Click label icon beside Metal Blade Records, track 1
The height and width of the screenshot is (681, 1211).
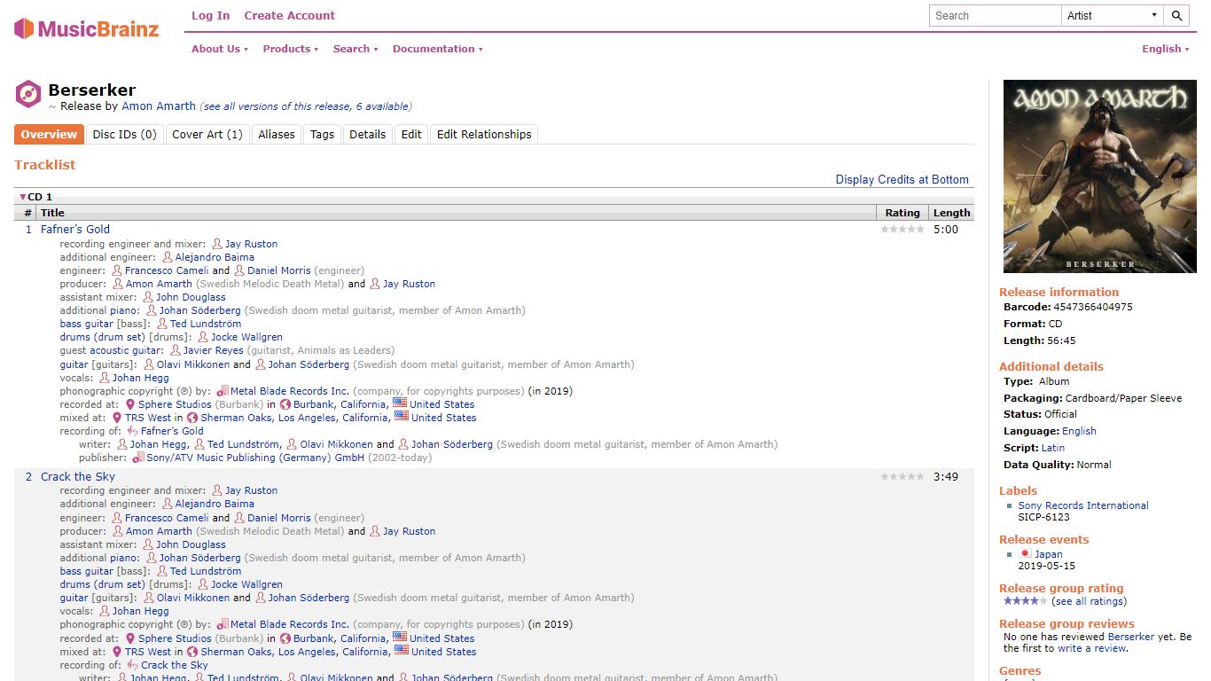(x=223, y=391)
